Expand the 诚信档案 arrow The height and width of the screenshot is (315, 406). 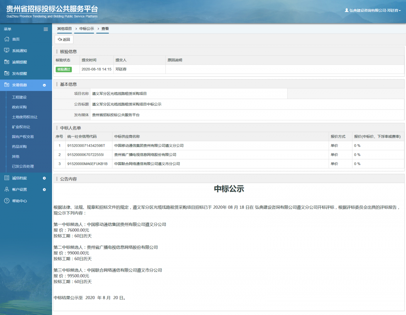point(44,178)
